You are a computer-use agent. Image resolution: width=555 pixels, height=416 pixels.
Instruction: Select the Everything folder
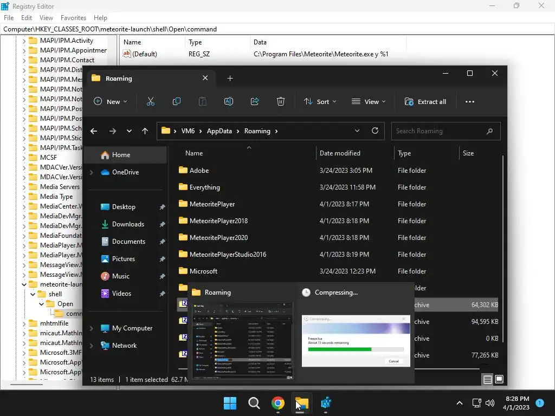204,187
